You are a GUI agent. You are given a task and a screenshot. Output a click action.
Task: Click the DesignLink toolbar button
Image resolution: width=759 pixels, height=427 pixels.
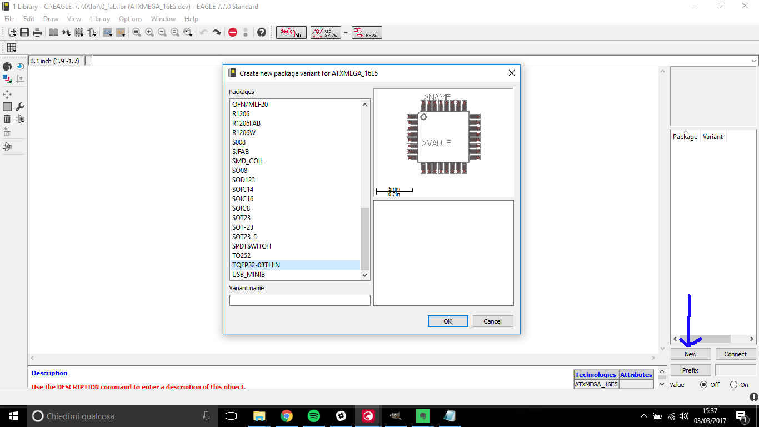click(x=291, y=33)
